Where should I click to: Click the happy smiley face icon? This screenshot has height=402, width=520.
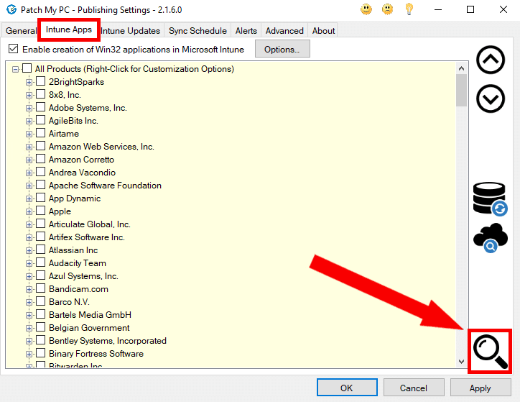(366, 9)
